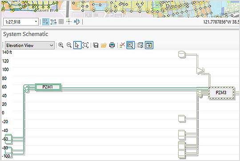Print the system schematic

tap(112, 45)
